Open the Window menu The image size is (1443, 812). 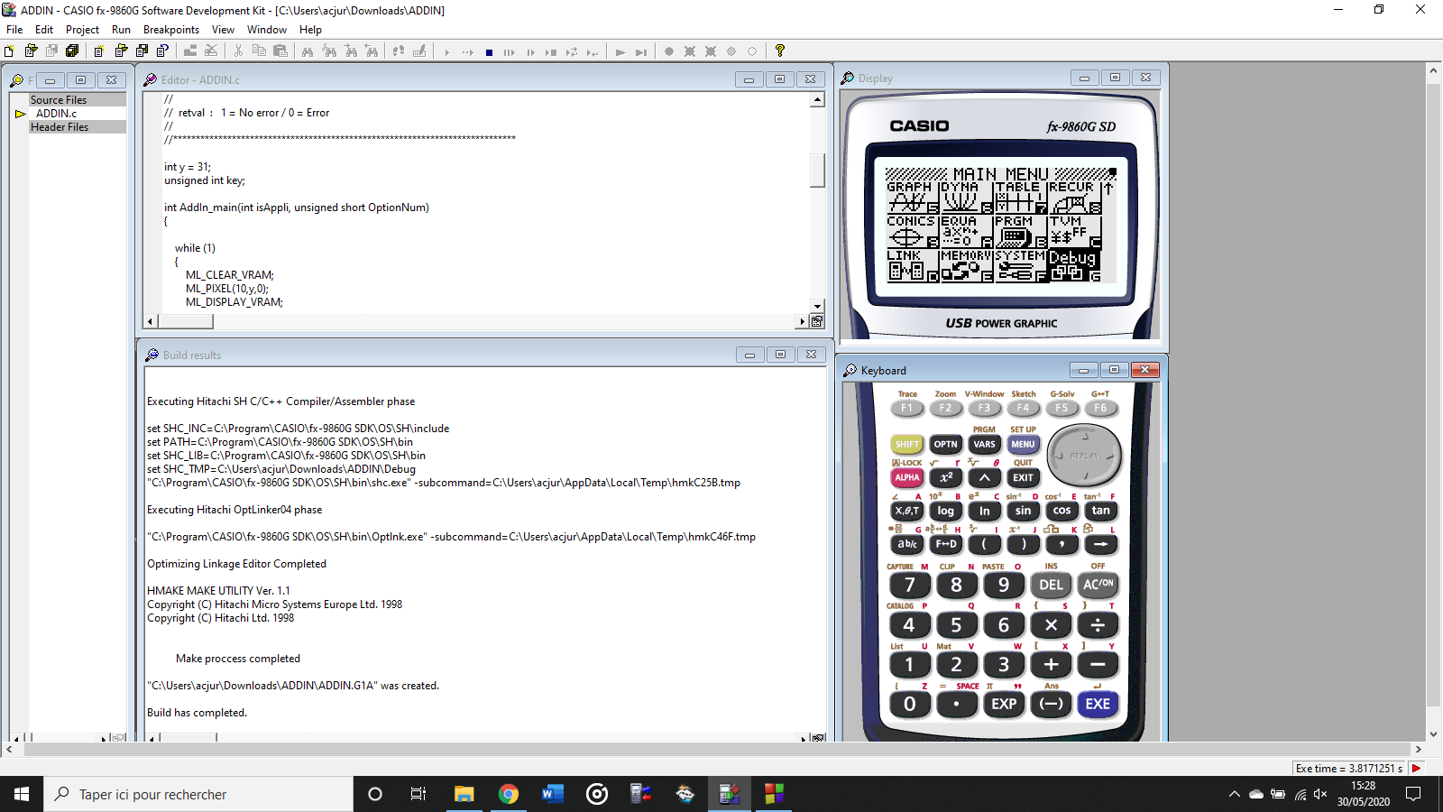coord(267,30)
